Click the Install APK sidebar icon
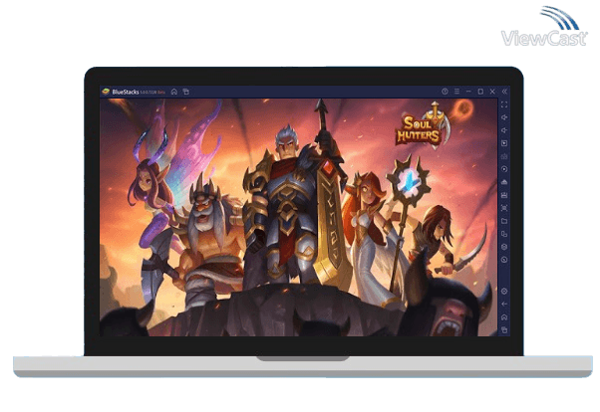The image size is (600, 412). click(504, 182)
